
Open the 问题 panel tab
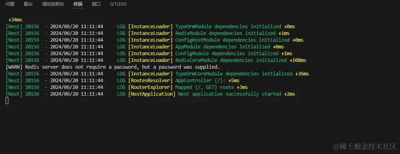[10, 4]
